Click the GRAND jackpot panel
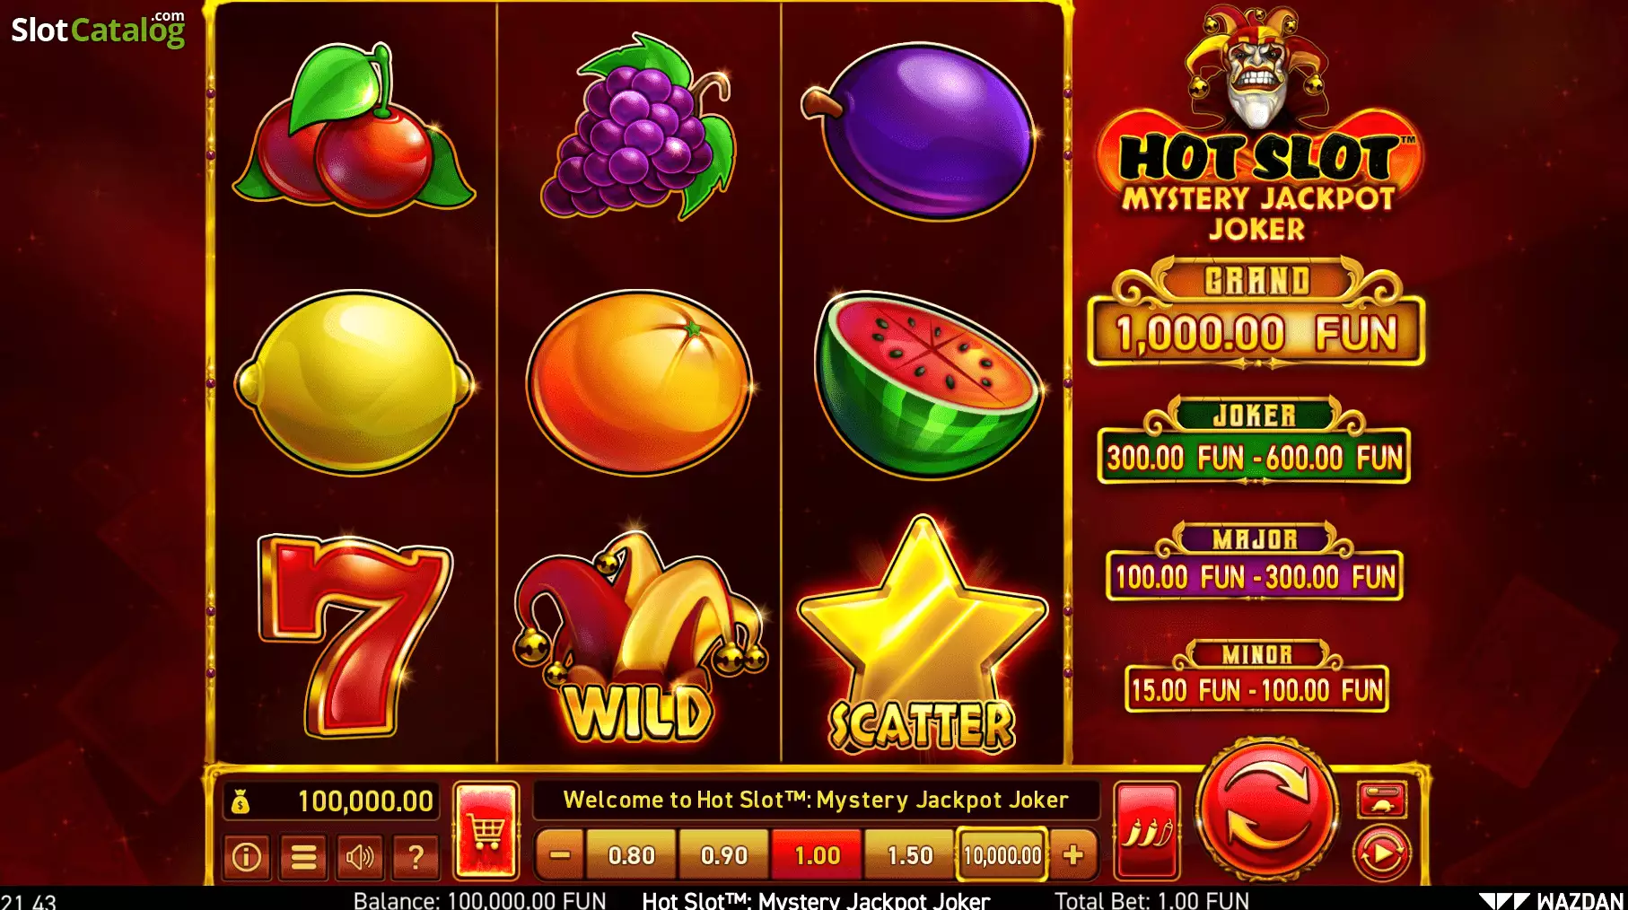 point(1256,312)
